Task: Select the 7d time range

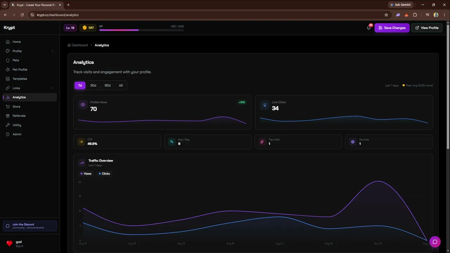Action: coord(80,85)
